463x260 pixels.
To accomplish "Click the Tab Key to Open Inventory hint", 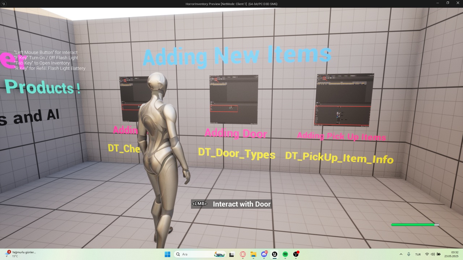I will 42,63.
